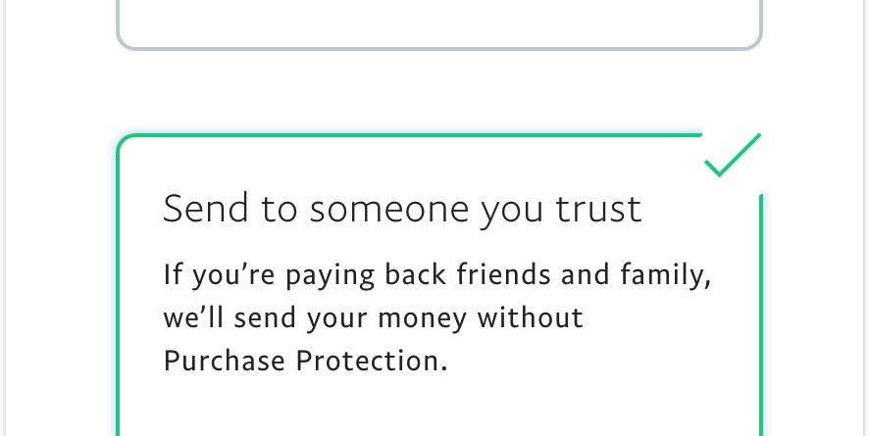The image size is (869, 436).
Task: Click the friends and family description text
Action: coord(436,318)
